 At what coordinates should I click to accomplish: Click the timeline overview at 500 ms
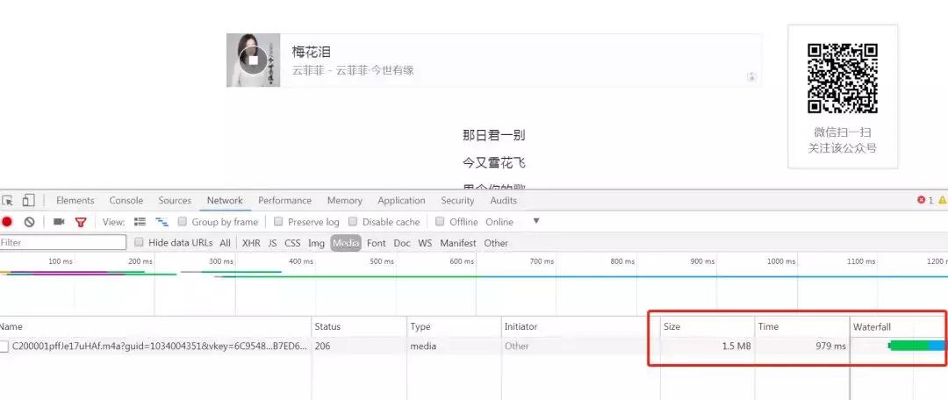381,261
